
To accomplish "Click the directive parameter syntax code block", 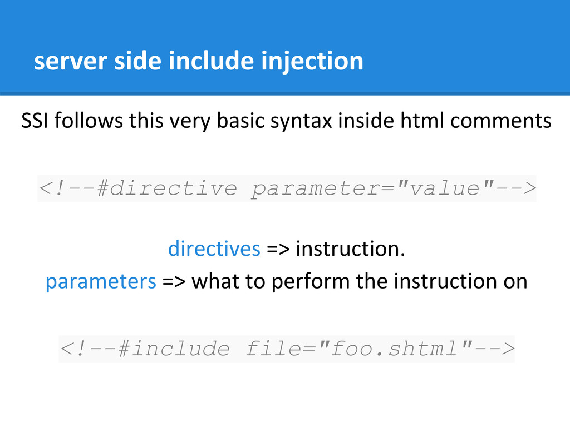I will tap(287, 188).
